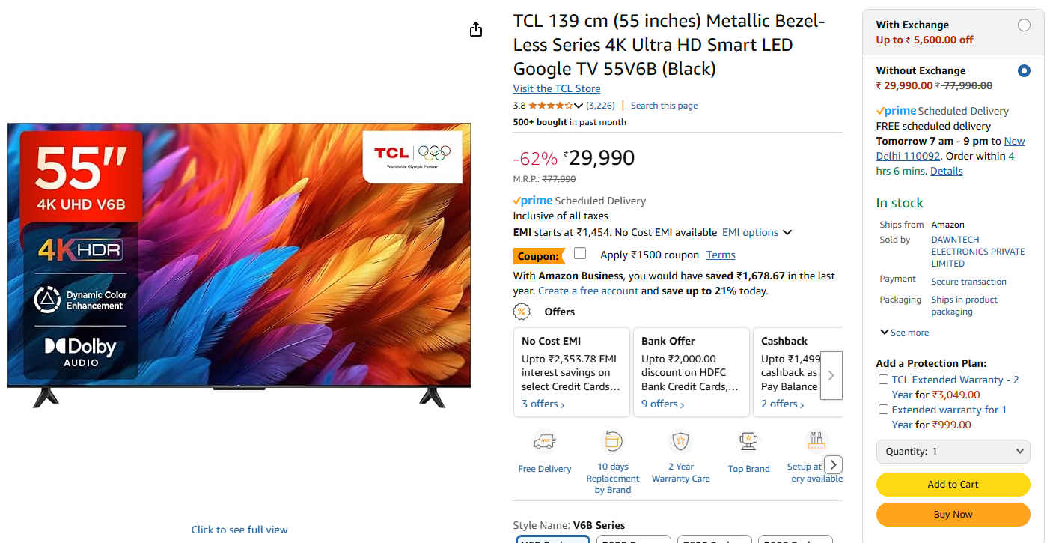Select the With Exchange radio option
Screen dimensions: 1047x543
pos(1024,25)
